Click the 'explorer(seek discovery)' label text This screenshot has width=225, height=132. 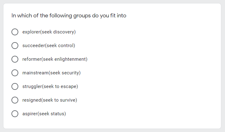click(x=49, y=32)
